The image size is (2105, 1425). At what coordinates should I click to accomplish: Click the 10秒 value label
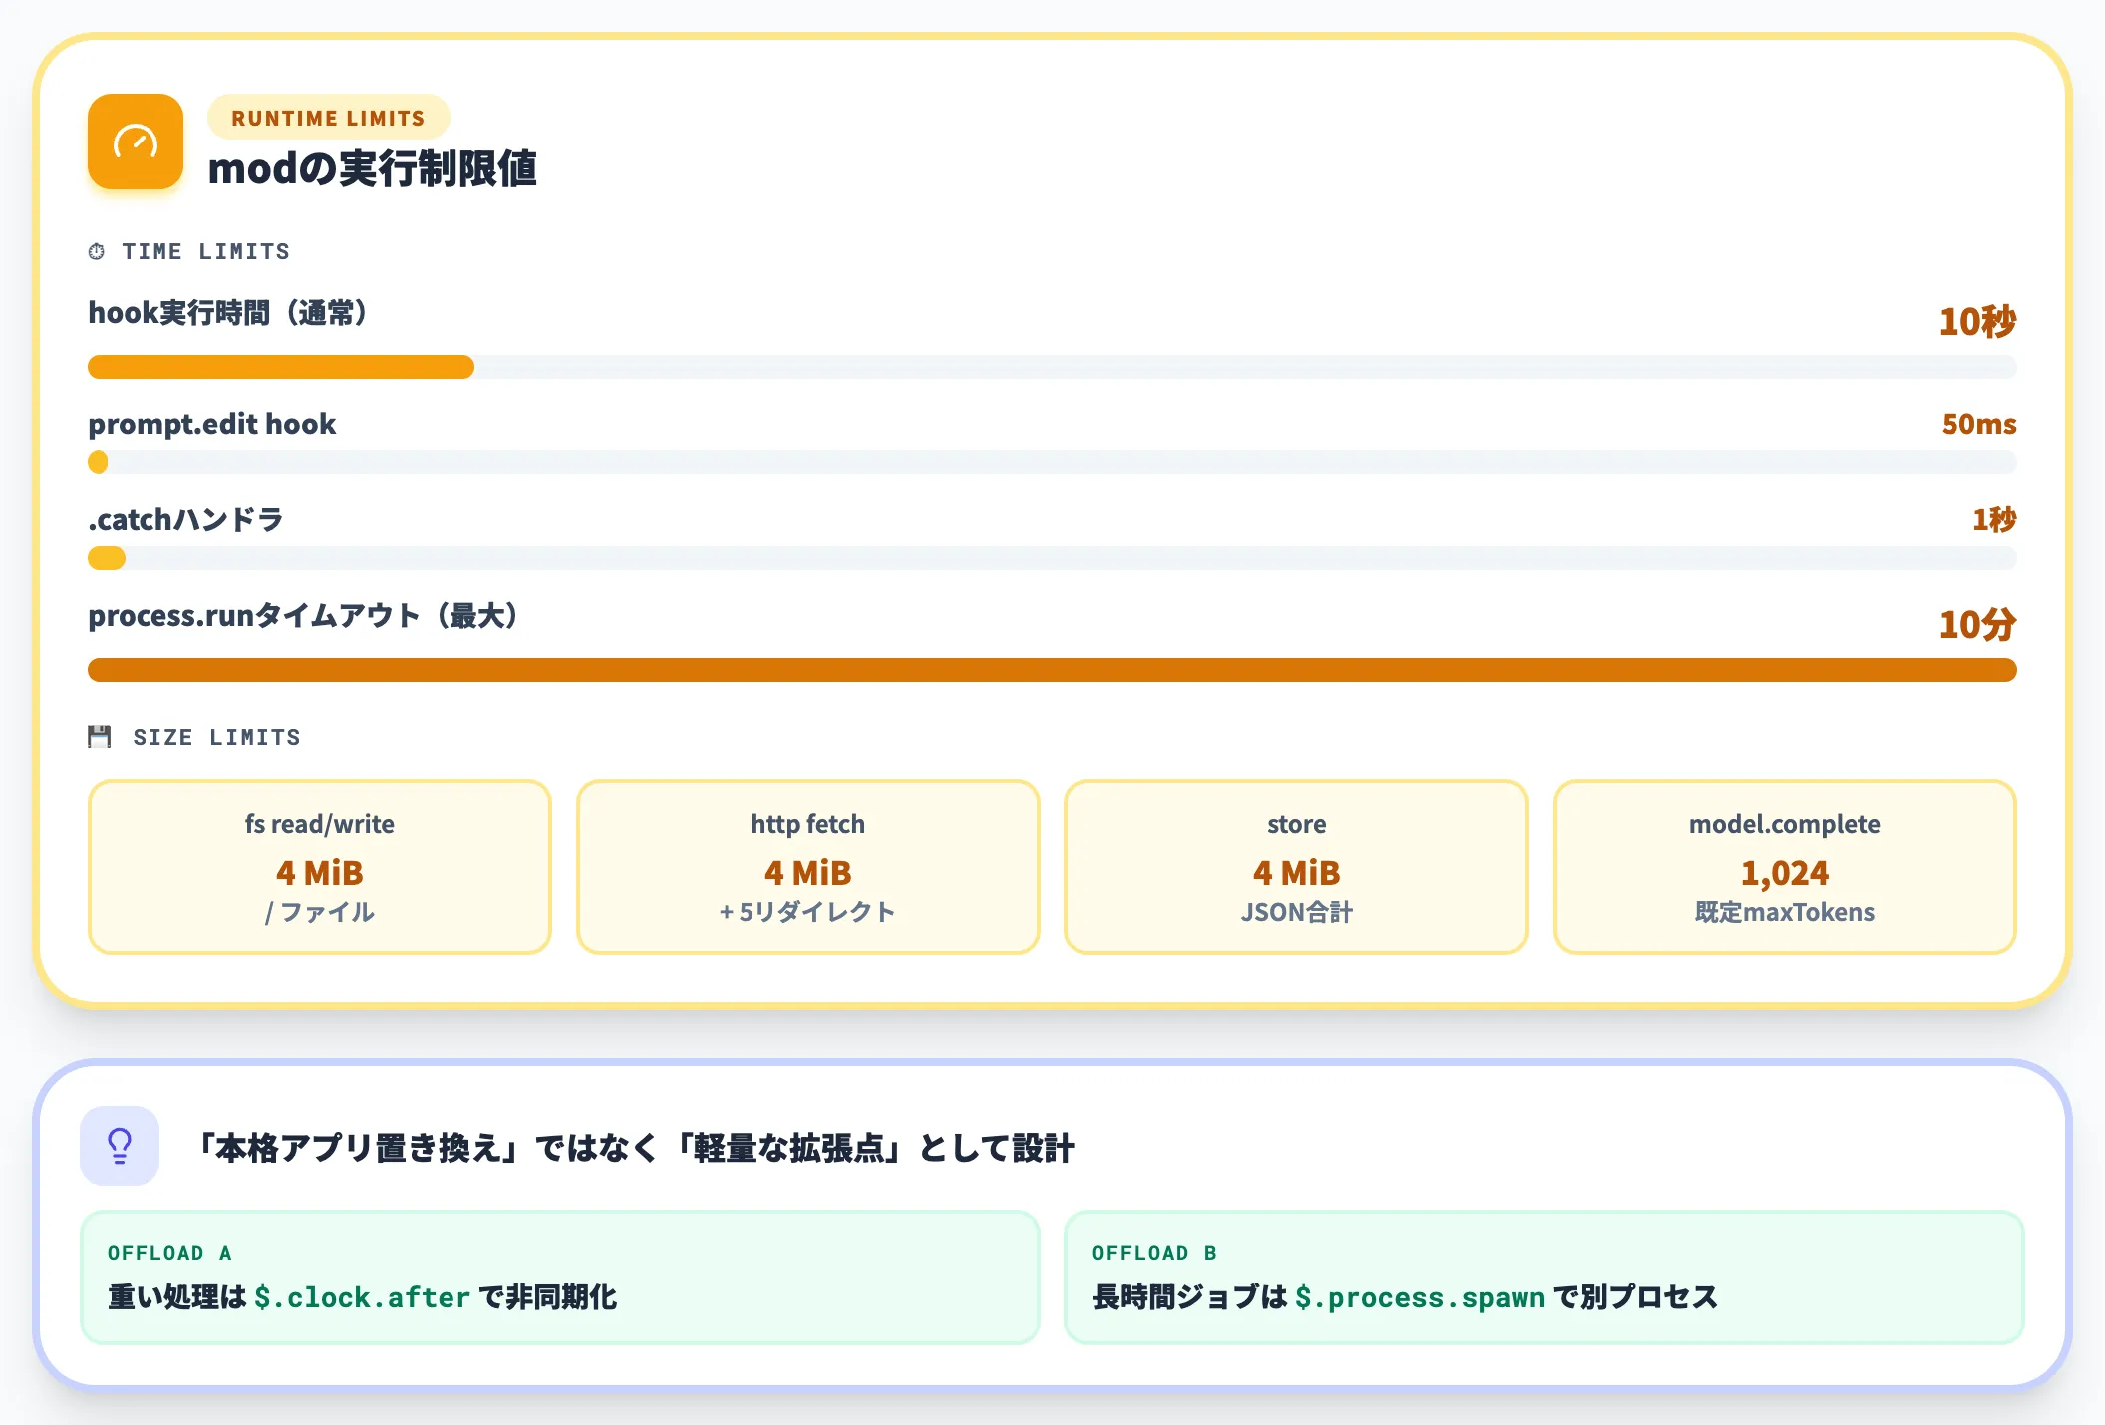pyautogui.click(x=1977, y=321)
